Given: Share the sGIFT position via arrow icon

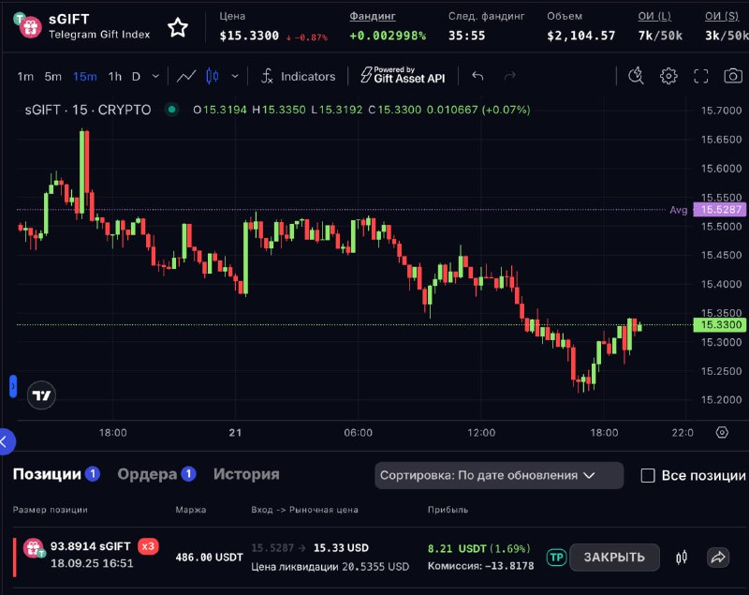Looking at the screenshot, I should [718, 558].
